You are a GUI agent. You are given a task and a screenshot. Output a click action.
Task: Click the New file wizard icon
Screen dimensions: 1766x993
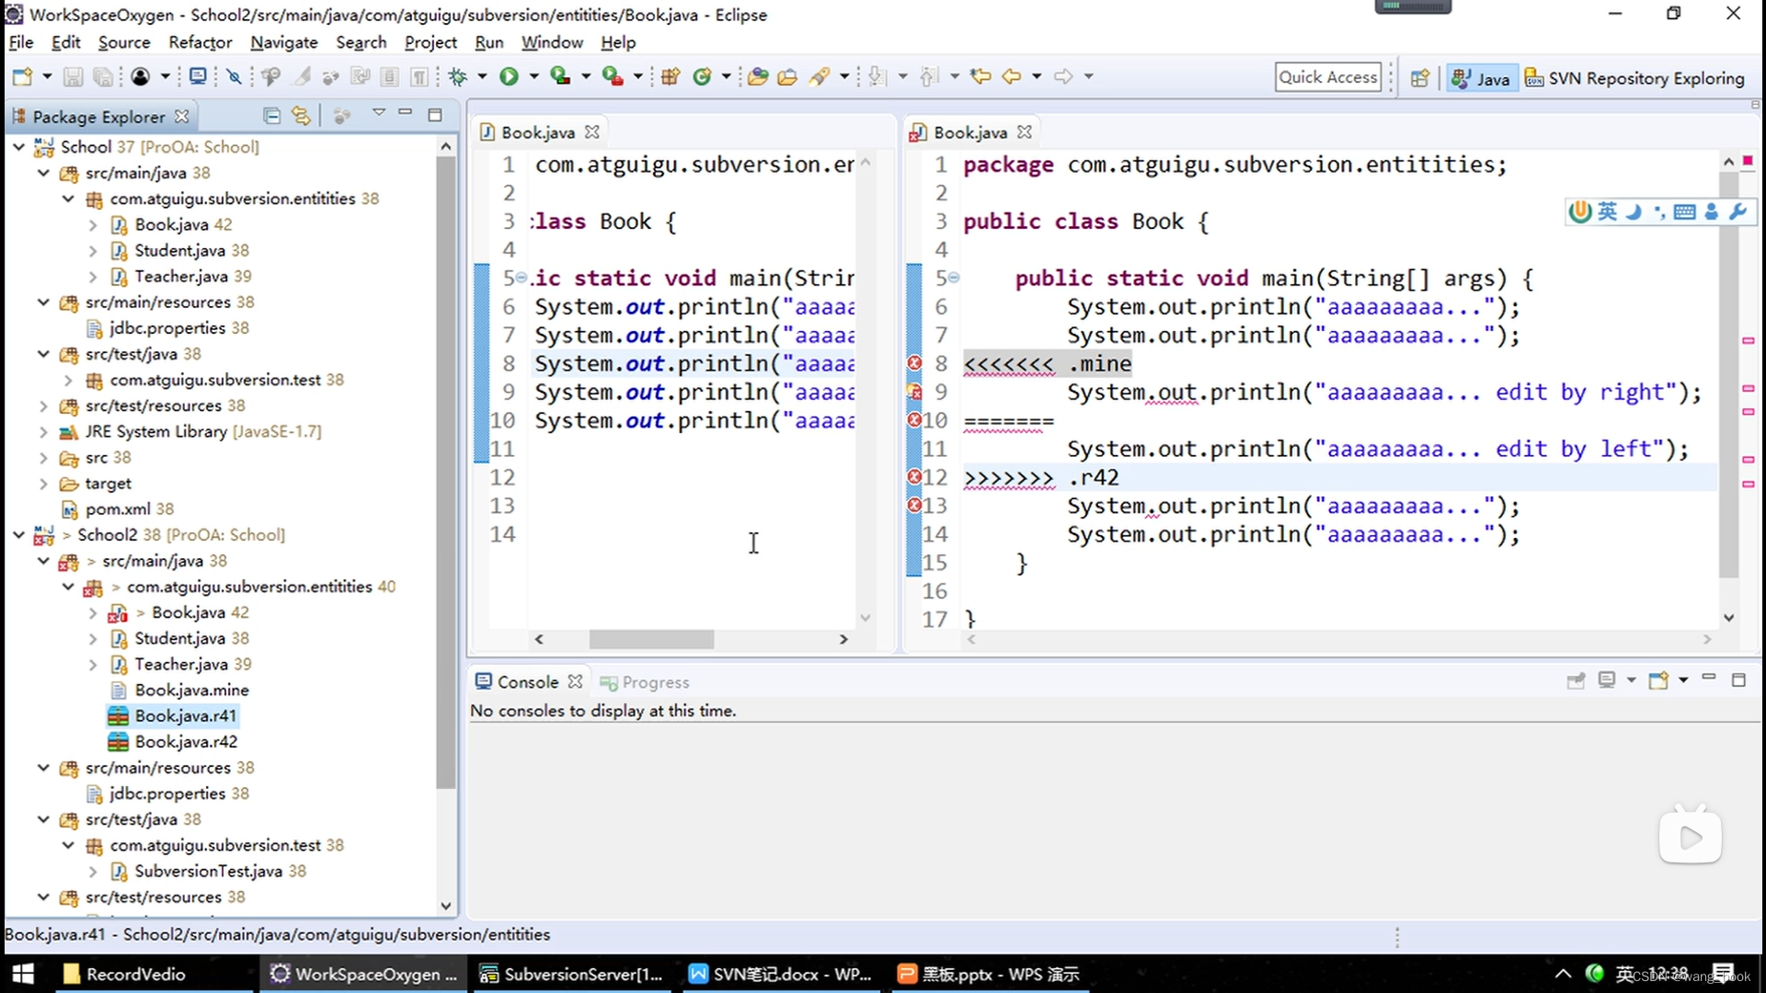[x=22, y=76]
